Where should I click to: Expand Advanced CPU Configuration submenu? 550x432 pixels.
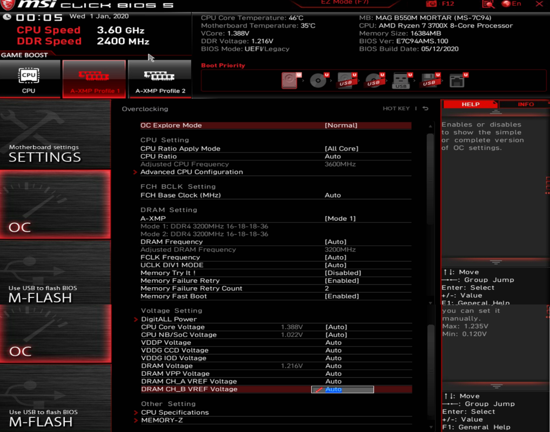(191, 172)
